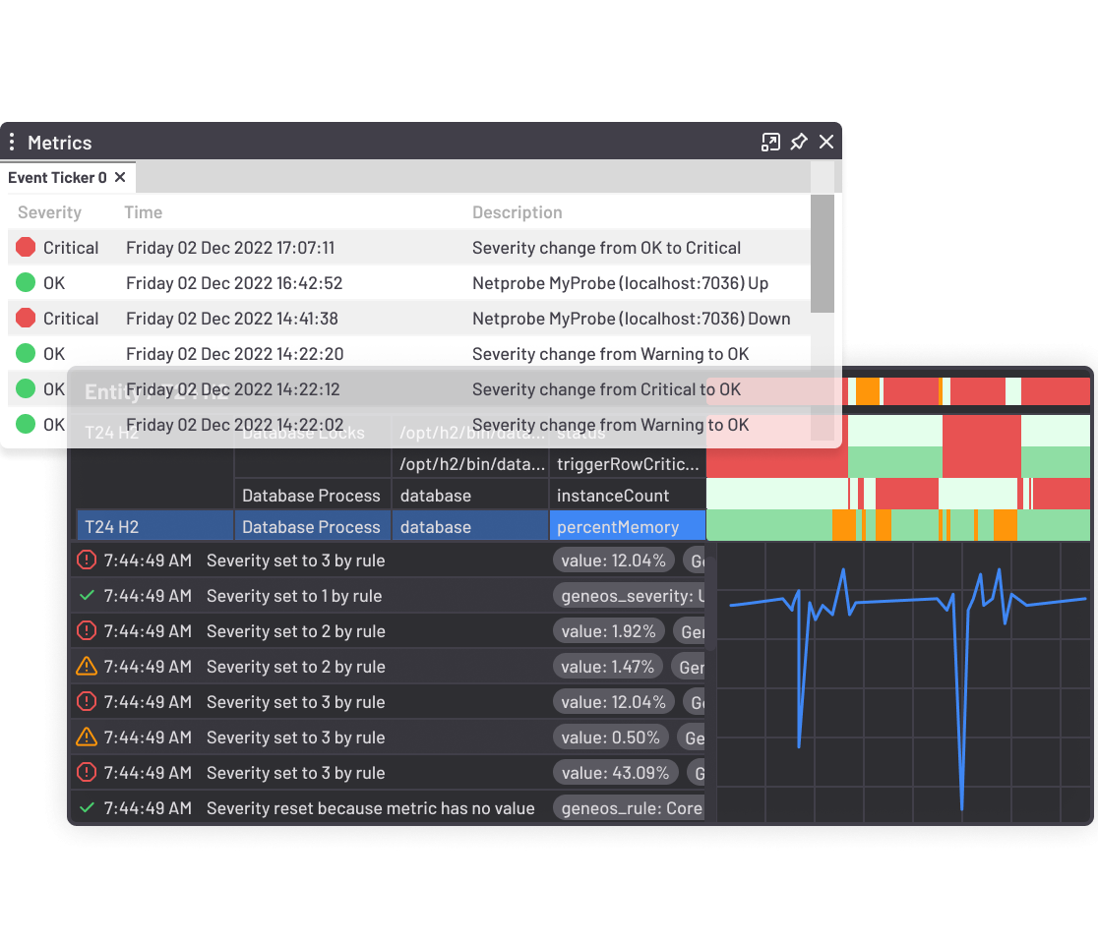Click the Event Ticker vertical scrollbar thumb
Image resolution: width=1098 pixels, height=944 pixels.
[822, 253]
